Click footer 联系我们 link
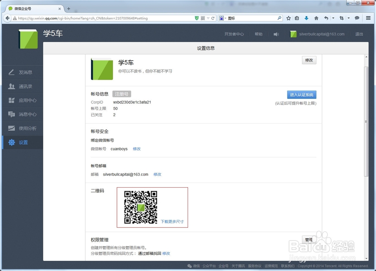Screen dimensions: 376x271 [x=288, y=266]
